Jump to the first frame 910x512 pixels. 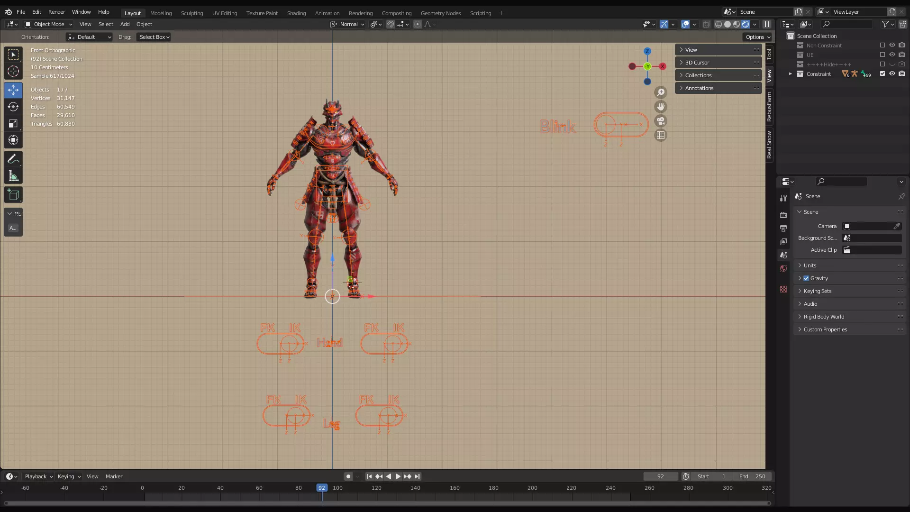(369, 476)
